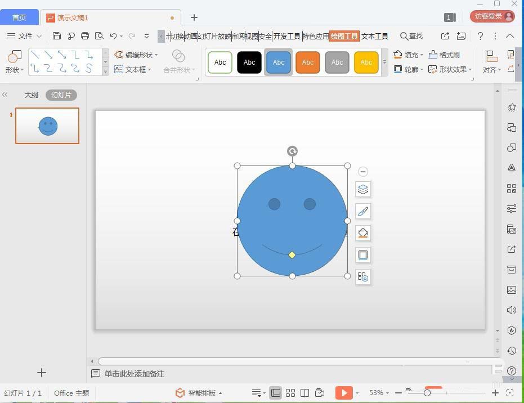This screenshot has height=403, width=524.
Task: Click the guest login (访客登录) button
Action: pos(492,16)
